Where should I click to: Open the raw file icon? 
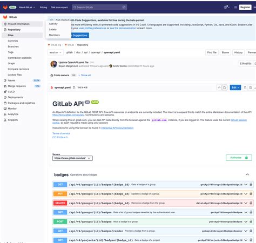point(251,87)
